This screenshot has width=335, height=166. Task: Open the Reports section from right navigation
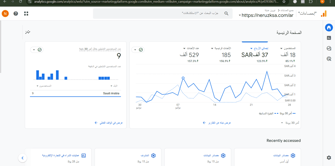[x=329, y=38]
